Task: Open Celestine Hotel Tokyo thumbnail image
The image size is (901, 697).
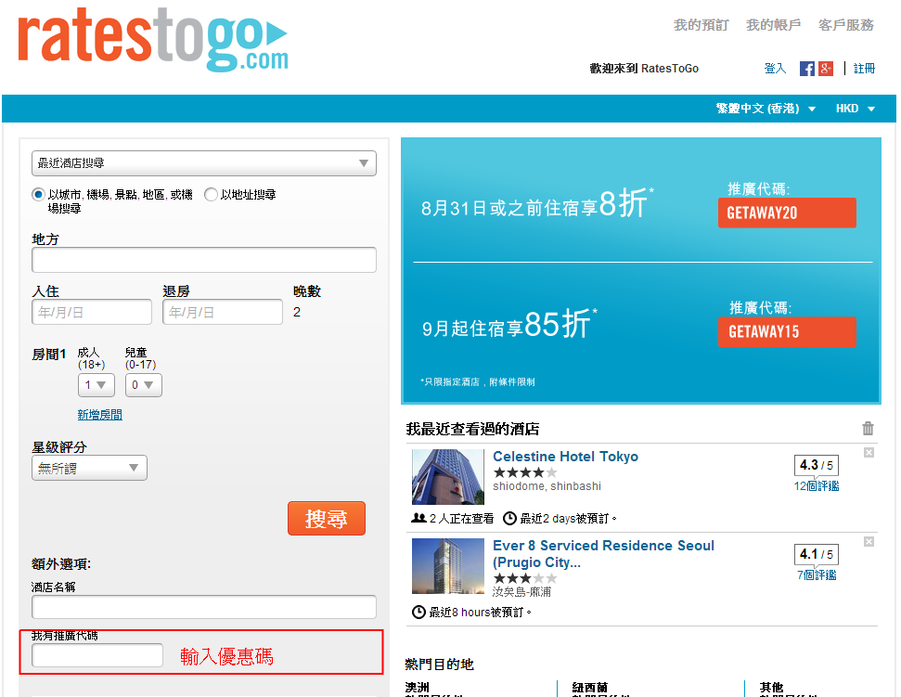Action: (447, 477)
